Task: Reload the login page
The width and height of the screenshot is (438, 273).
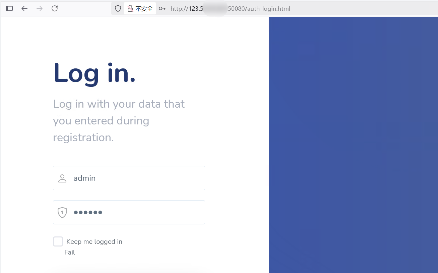Action: 55,8
